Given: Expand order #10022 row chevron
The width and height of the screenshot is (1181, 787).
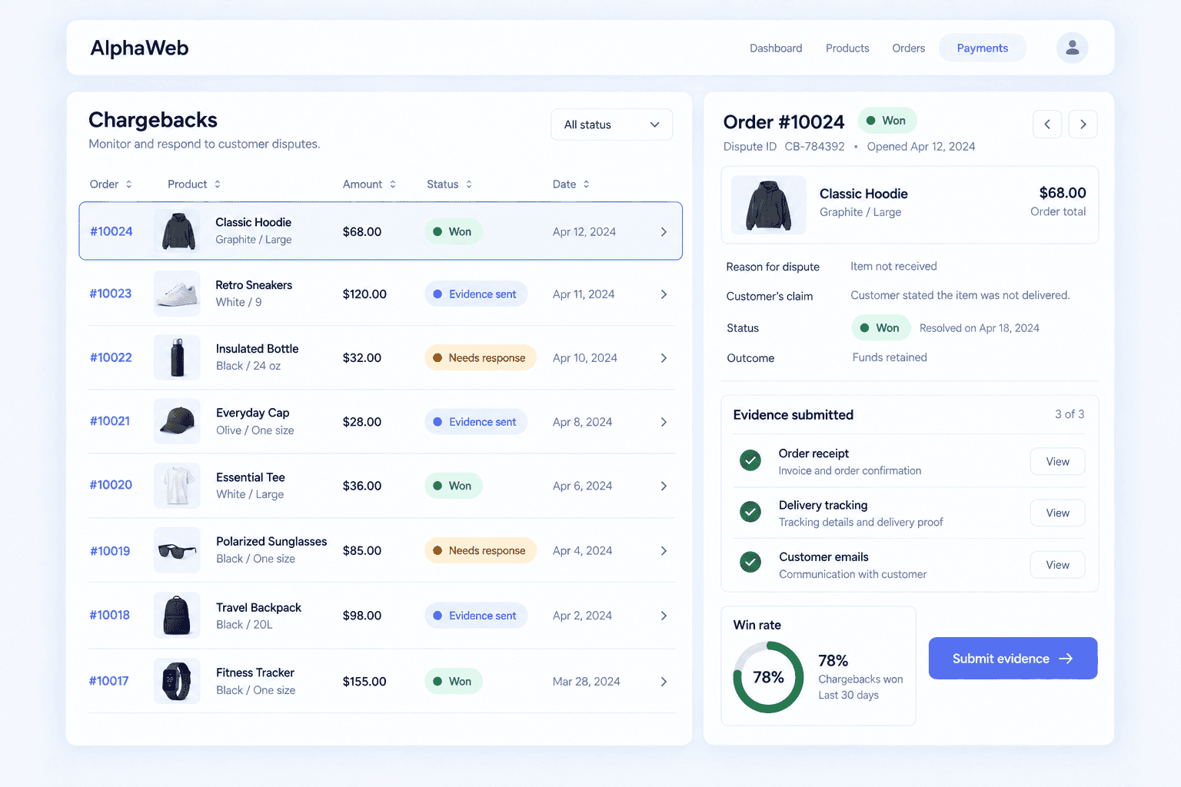Looking at the screenshot, I should pyautogui.click(x=664, y=358).
